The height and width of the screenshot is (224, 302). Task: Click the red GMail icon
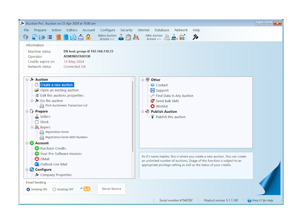pos(37,159)
